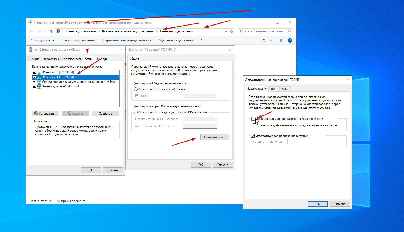Click Отмена in IPv4 properties dialog
Image resolution: width=404 pixels, height=232 pixels.
[x=223, y=165]
